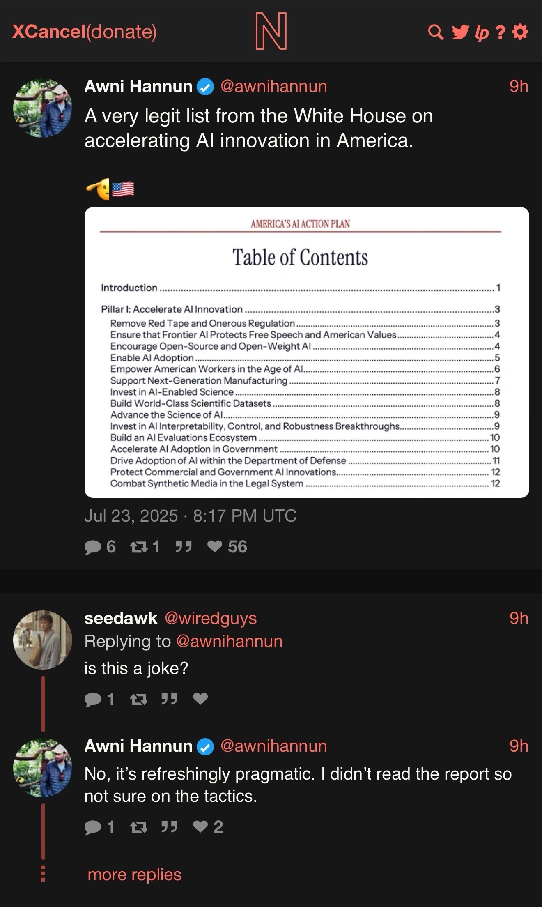This screenshot has height=907, width=542.
Task: Open the search magnifier icon
Action: [436, 32]
